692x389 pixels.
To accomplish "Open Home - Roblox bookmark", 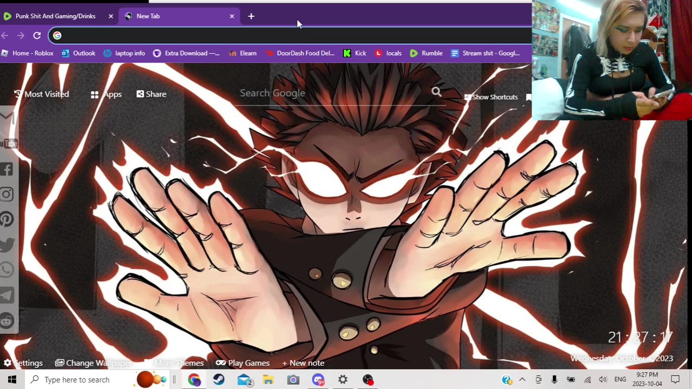I will pos(28,53).
